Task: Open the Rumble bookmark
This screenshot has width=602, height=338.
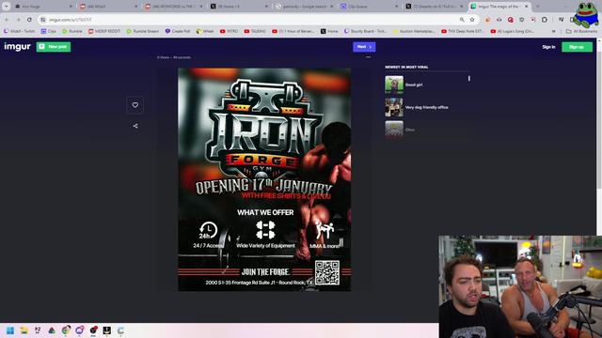Action: pyautogui.click(x=72, y=31)
